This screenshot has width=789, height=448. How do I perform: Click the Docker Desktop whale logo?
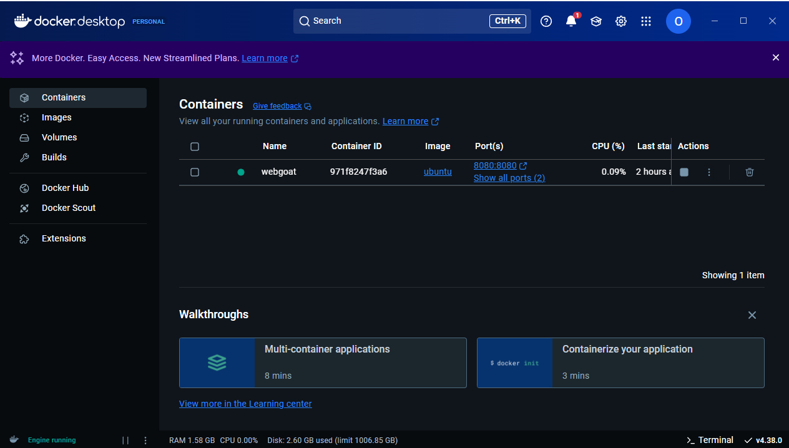coord(22,21)
